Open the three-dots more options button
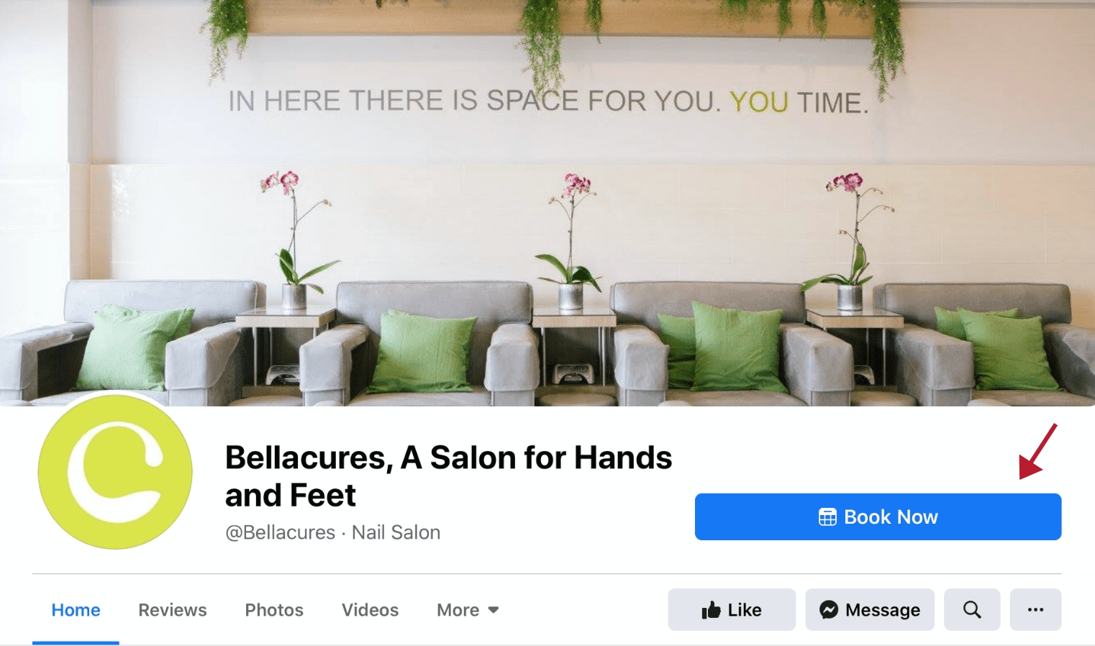 1035,610
